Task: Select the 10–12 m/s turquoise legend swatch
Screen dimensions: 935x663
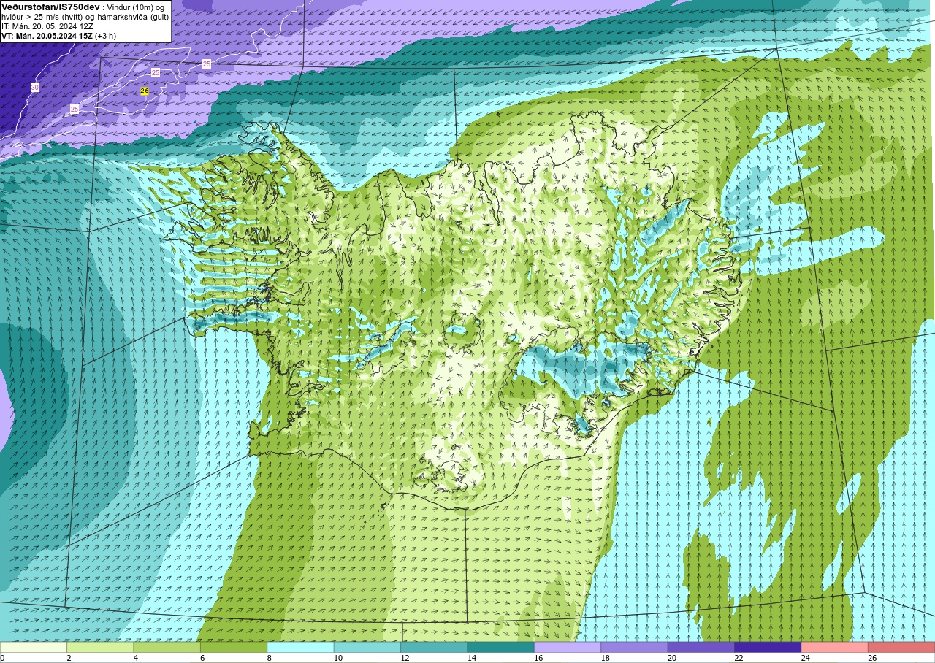Action: [367, 648]
